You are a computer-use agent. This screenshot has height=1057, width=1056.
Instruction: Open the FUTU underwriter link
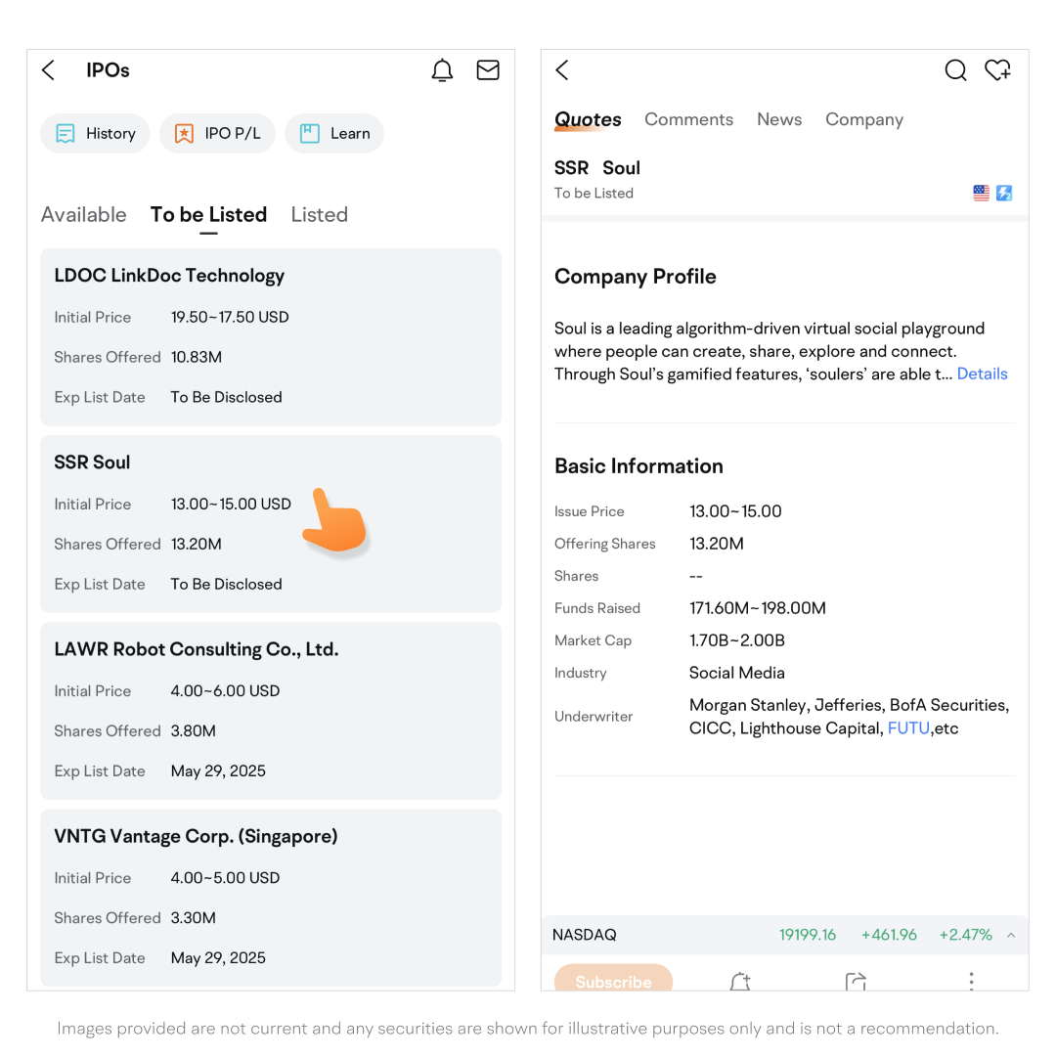coord(908,728)
